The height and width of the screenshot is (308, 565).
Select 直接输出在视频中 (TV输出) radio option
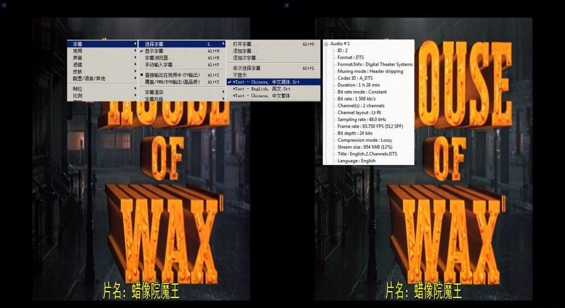pyautogui.click(x=182, y=75)
